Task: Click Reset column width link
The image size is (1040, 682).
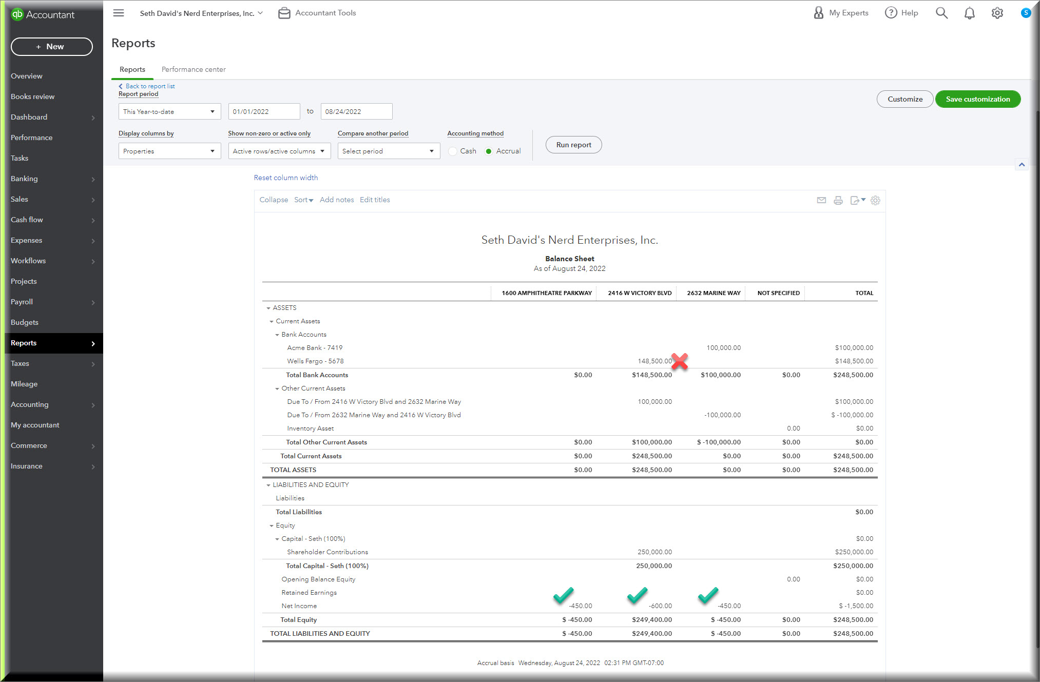Action: tap(286, 178)
